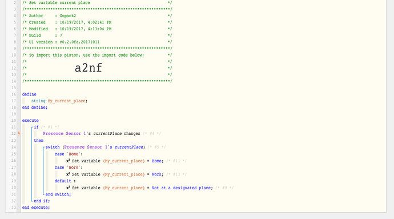The width and height of the screenshot is (394, 219).
Task: Select the import code a2nf
Action: [89, 68]
